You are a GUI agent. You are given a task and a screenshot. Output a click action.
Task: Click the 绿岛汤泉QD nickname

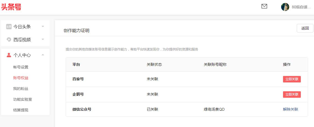pyautogui.click(x=214, y=110)
